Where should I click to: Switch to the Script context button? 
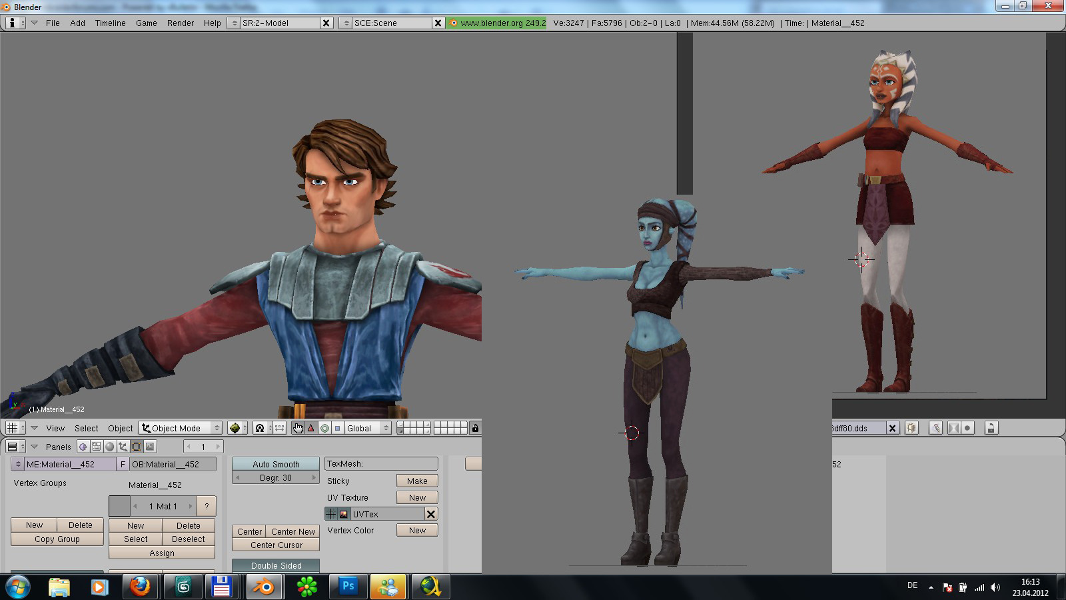(96, 447)
